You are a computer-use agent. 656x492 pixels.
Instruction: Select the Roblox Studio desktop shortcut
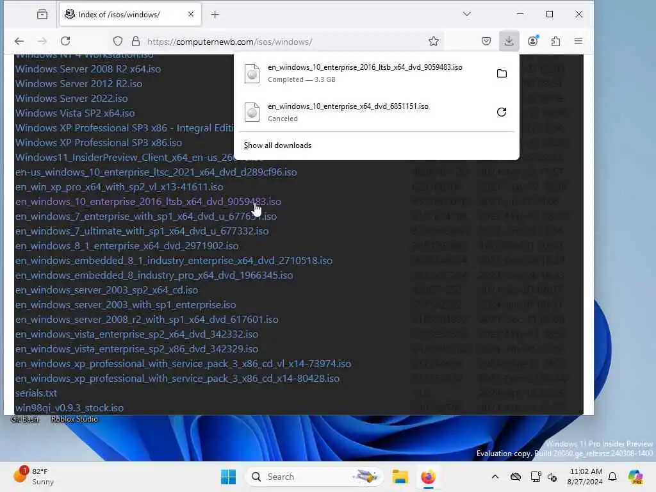pos(74,419)
